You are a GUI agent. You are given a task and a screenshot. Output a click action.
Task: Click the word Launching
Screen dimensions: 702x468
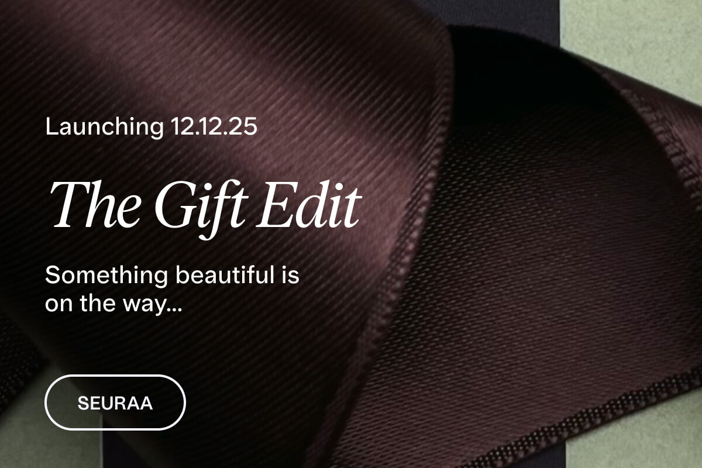105,128
